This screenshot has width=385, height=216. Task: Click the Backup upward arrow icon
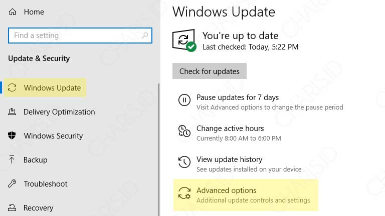12,159
